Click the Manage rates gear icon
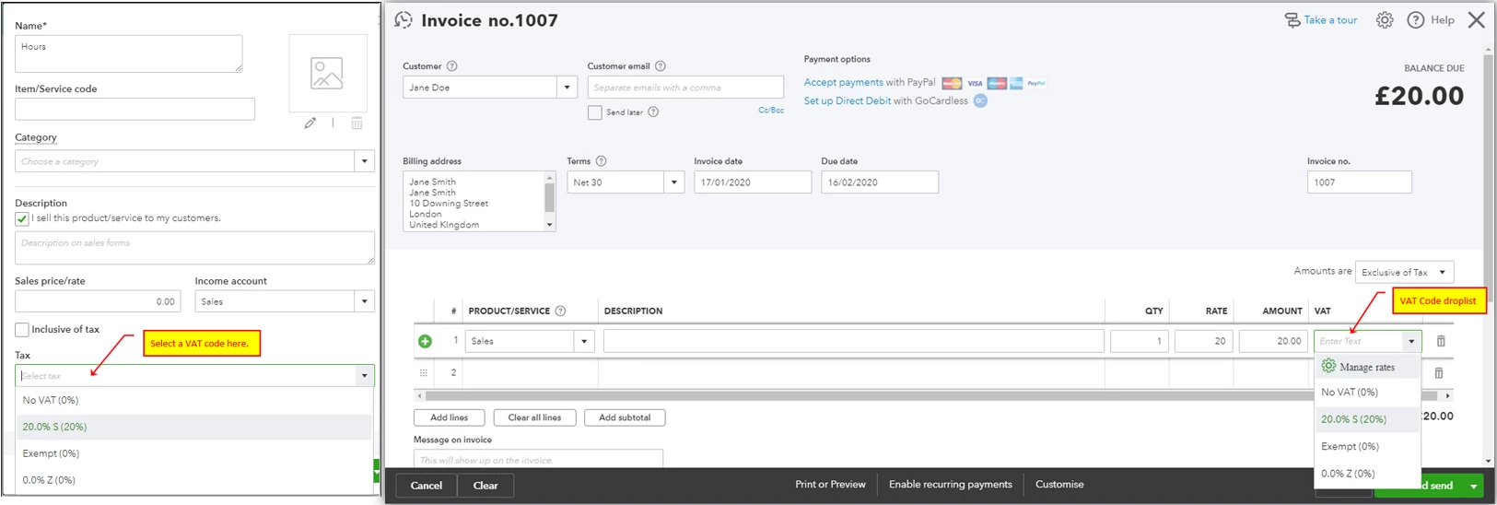Screen dimensions: 1497x505 coord(1328,366)
